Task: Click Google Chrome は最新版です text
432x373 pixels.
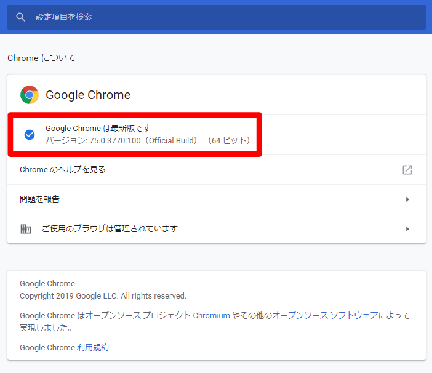Action: pyautogui.click(x=98, y=129)
